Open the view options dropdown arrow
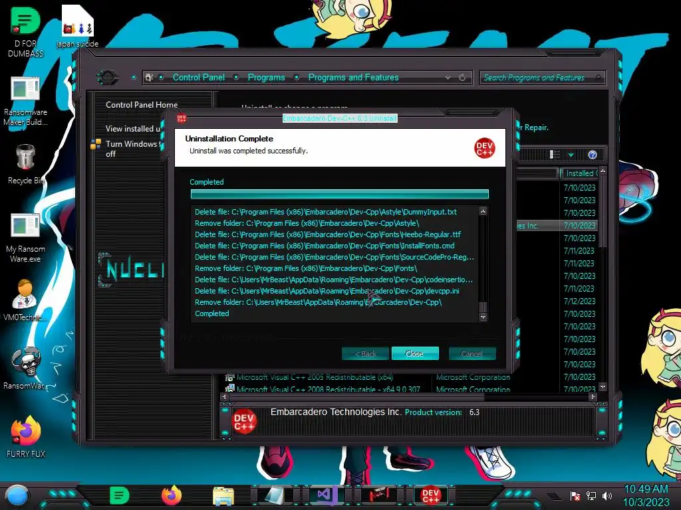Viewport: 681px width, 510px height. (x=571, y=155)
